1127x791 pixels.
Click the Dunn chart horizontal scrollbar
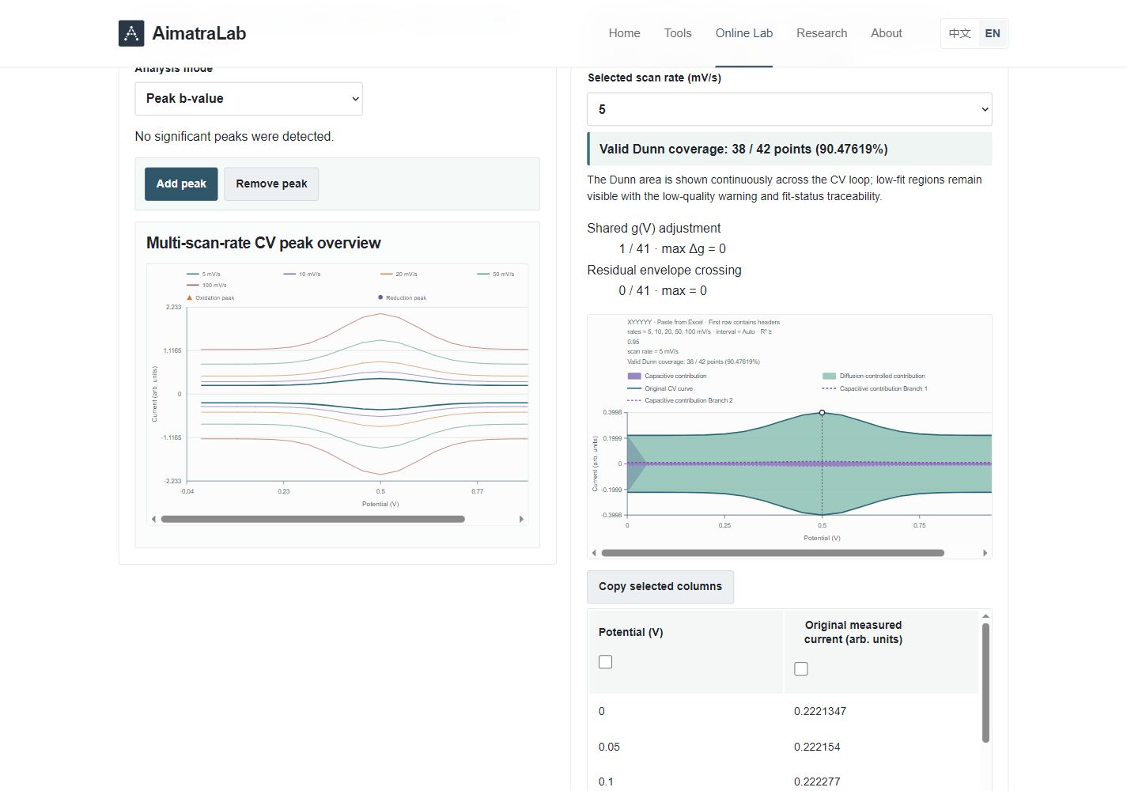773,554
